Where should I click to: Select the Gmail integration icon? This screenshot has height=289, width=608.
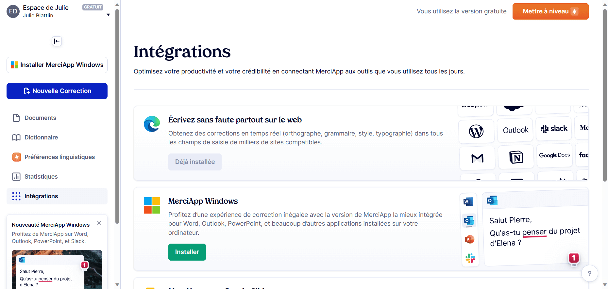pyautogui.click(x=477, y=158)
